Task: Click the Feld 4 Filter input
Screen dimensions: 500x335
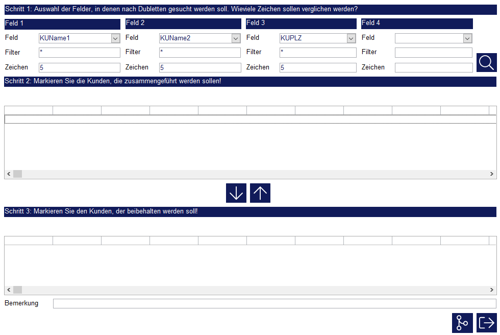Action: [x=434, y=53]
